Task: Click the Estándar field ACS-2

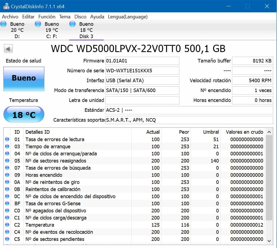Action: [x=189, y=110]
